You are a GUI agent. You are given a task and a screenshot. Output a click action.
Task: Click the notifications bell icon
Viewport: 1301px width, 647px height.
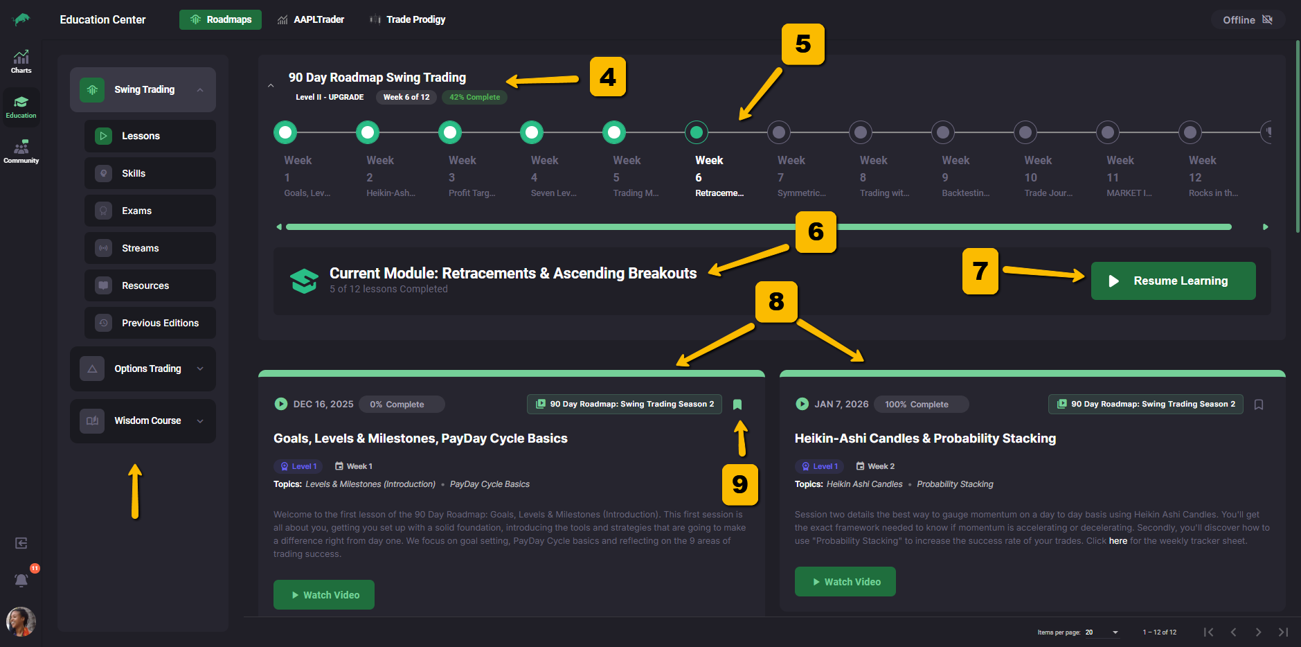tap(21, 580)
